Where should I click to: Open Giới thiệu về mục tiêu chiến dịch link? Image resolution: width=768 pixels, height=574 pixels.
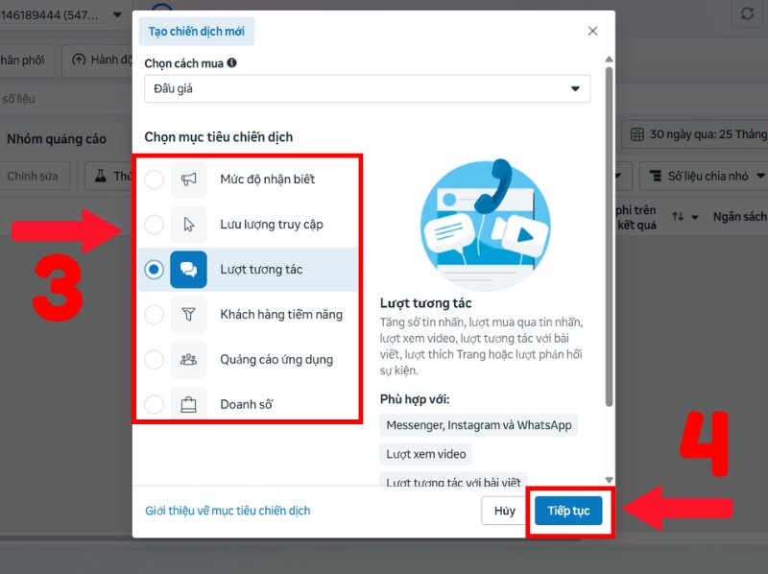(228, 511)
